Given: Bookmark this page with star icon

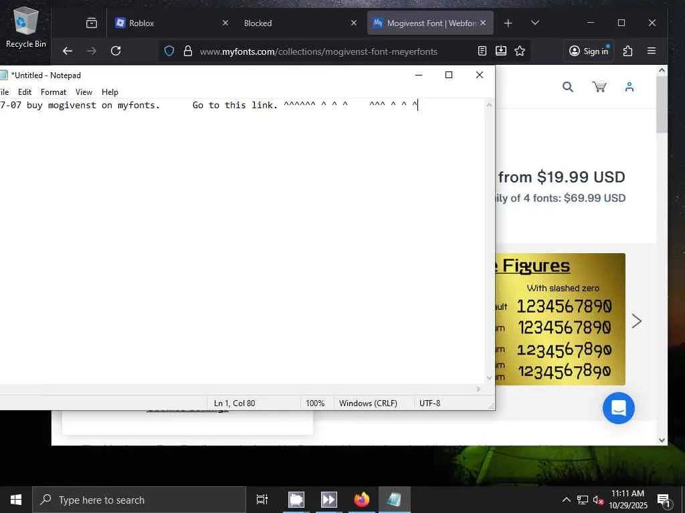Looking at the screenshot, I should coord(519,51).
